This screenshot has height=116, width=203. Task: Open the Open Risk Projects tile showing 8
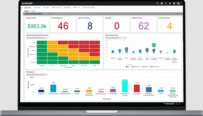coord(90,24)
